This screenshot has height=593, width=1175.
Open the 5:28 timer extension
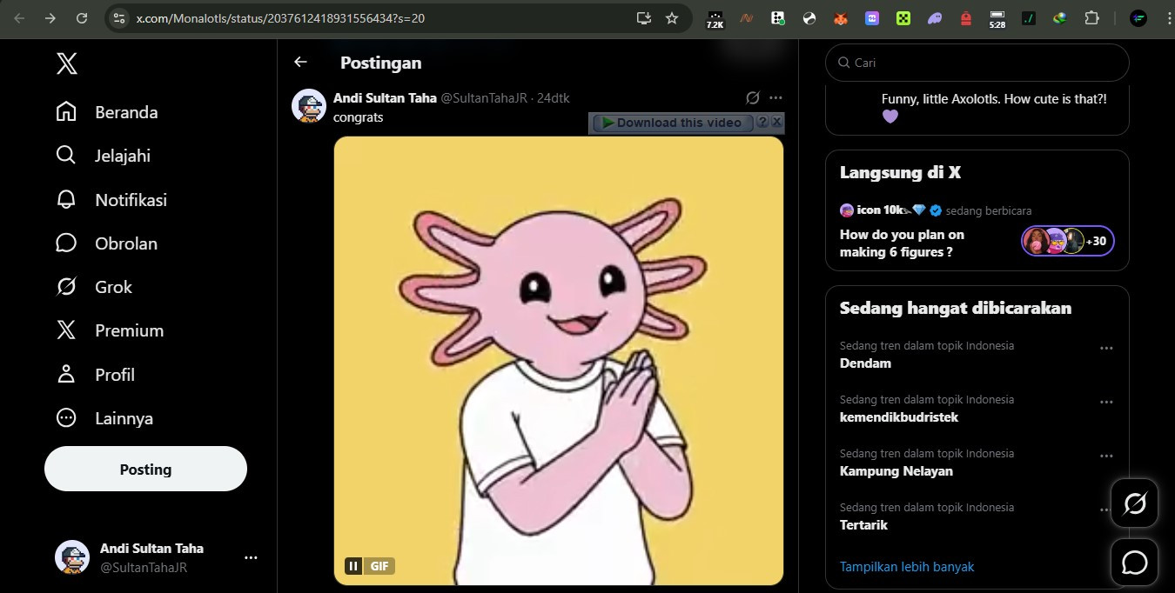tap(997, 19)
